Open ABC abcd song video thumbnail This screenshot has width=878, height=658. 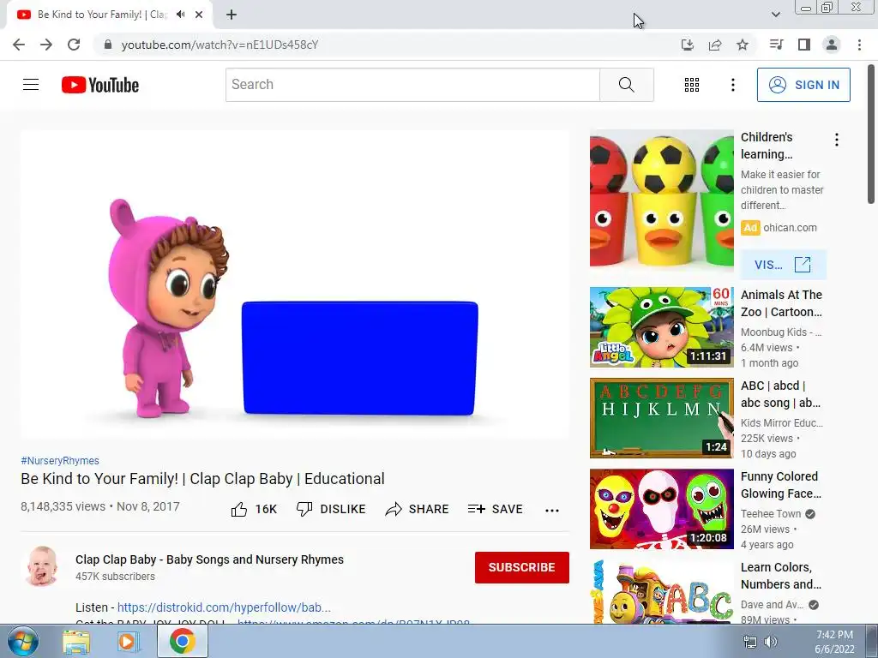661,418
